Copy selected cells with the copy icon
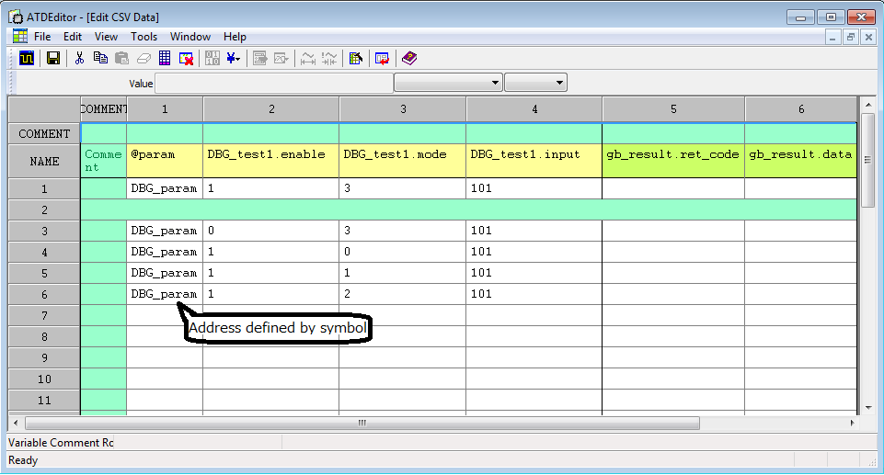 tap(100, 58)
